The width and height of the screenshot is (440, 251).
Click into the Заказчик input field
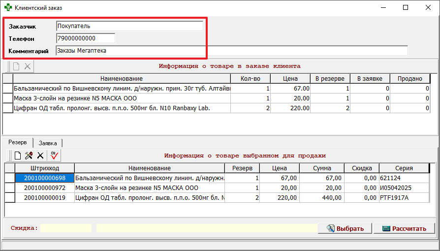coord(129,26)
